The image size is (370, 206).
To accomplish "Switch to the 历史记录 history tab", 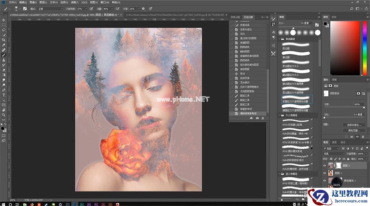I will tap(248, 17).
